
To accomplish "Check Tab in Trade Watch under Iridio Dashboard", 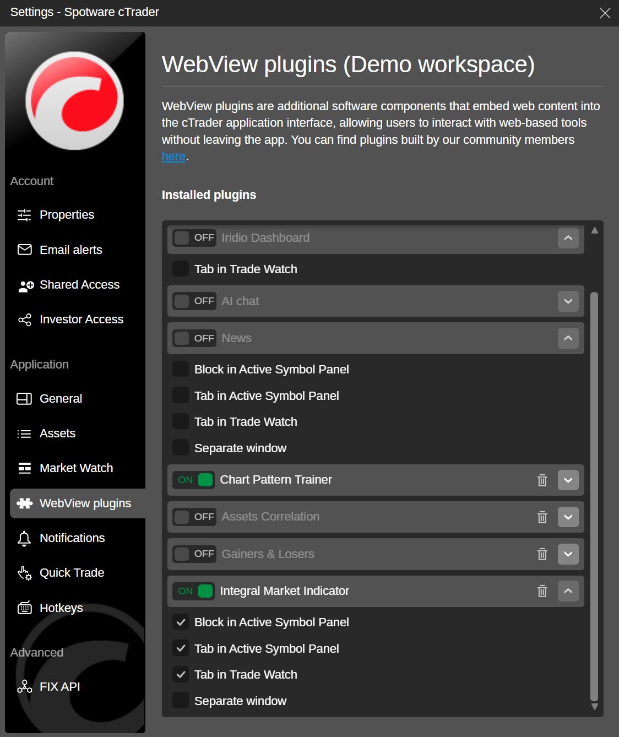I will (x=181, y=269).
